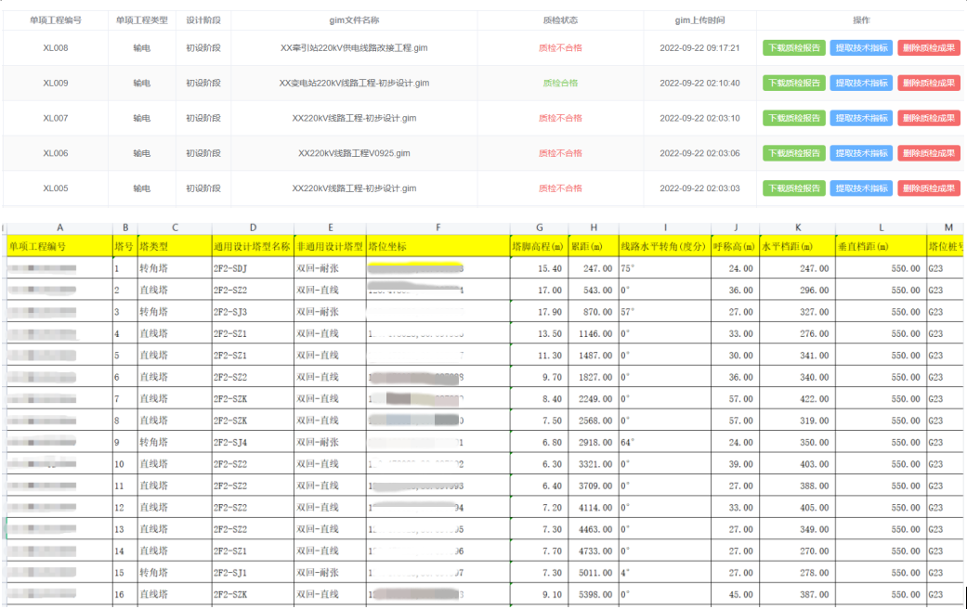This screenshot has width=967, height=609.
Task: Click file name XX牵引站220kV供电线路改接工程.gim
Action: click(x=354, y=48)
